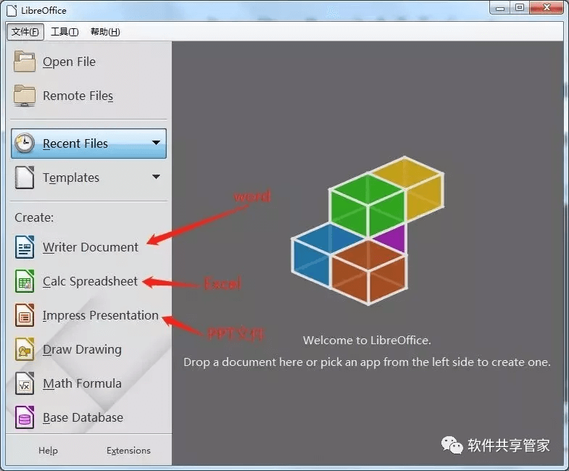This screenshot has height=471, width=569.
Task: Create a new Impress Presentation
Action: 87,315
